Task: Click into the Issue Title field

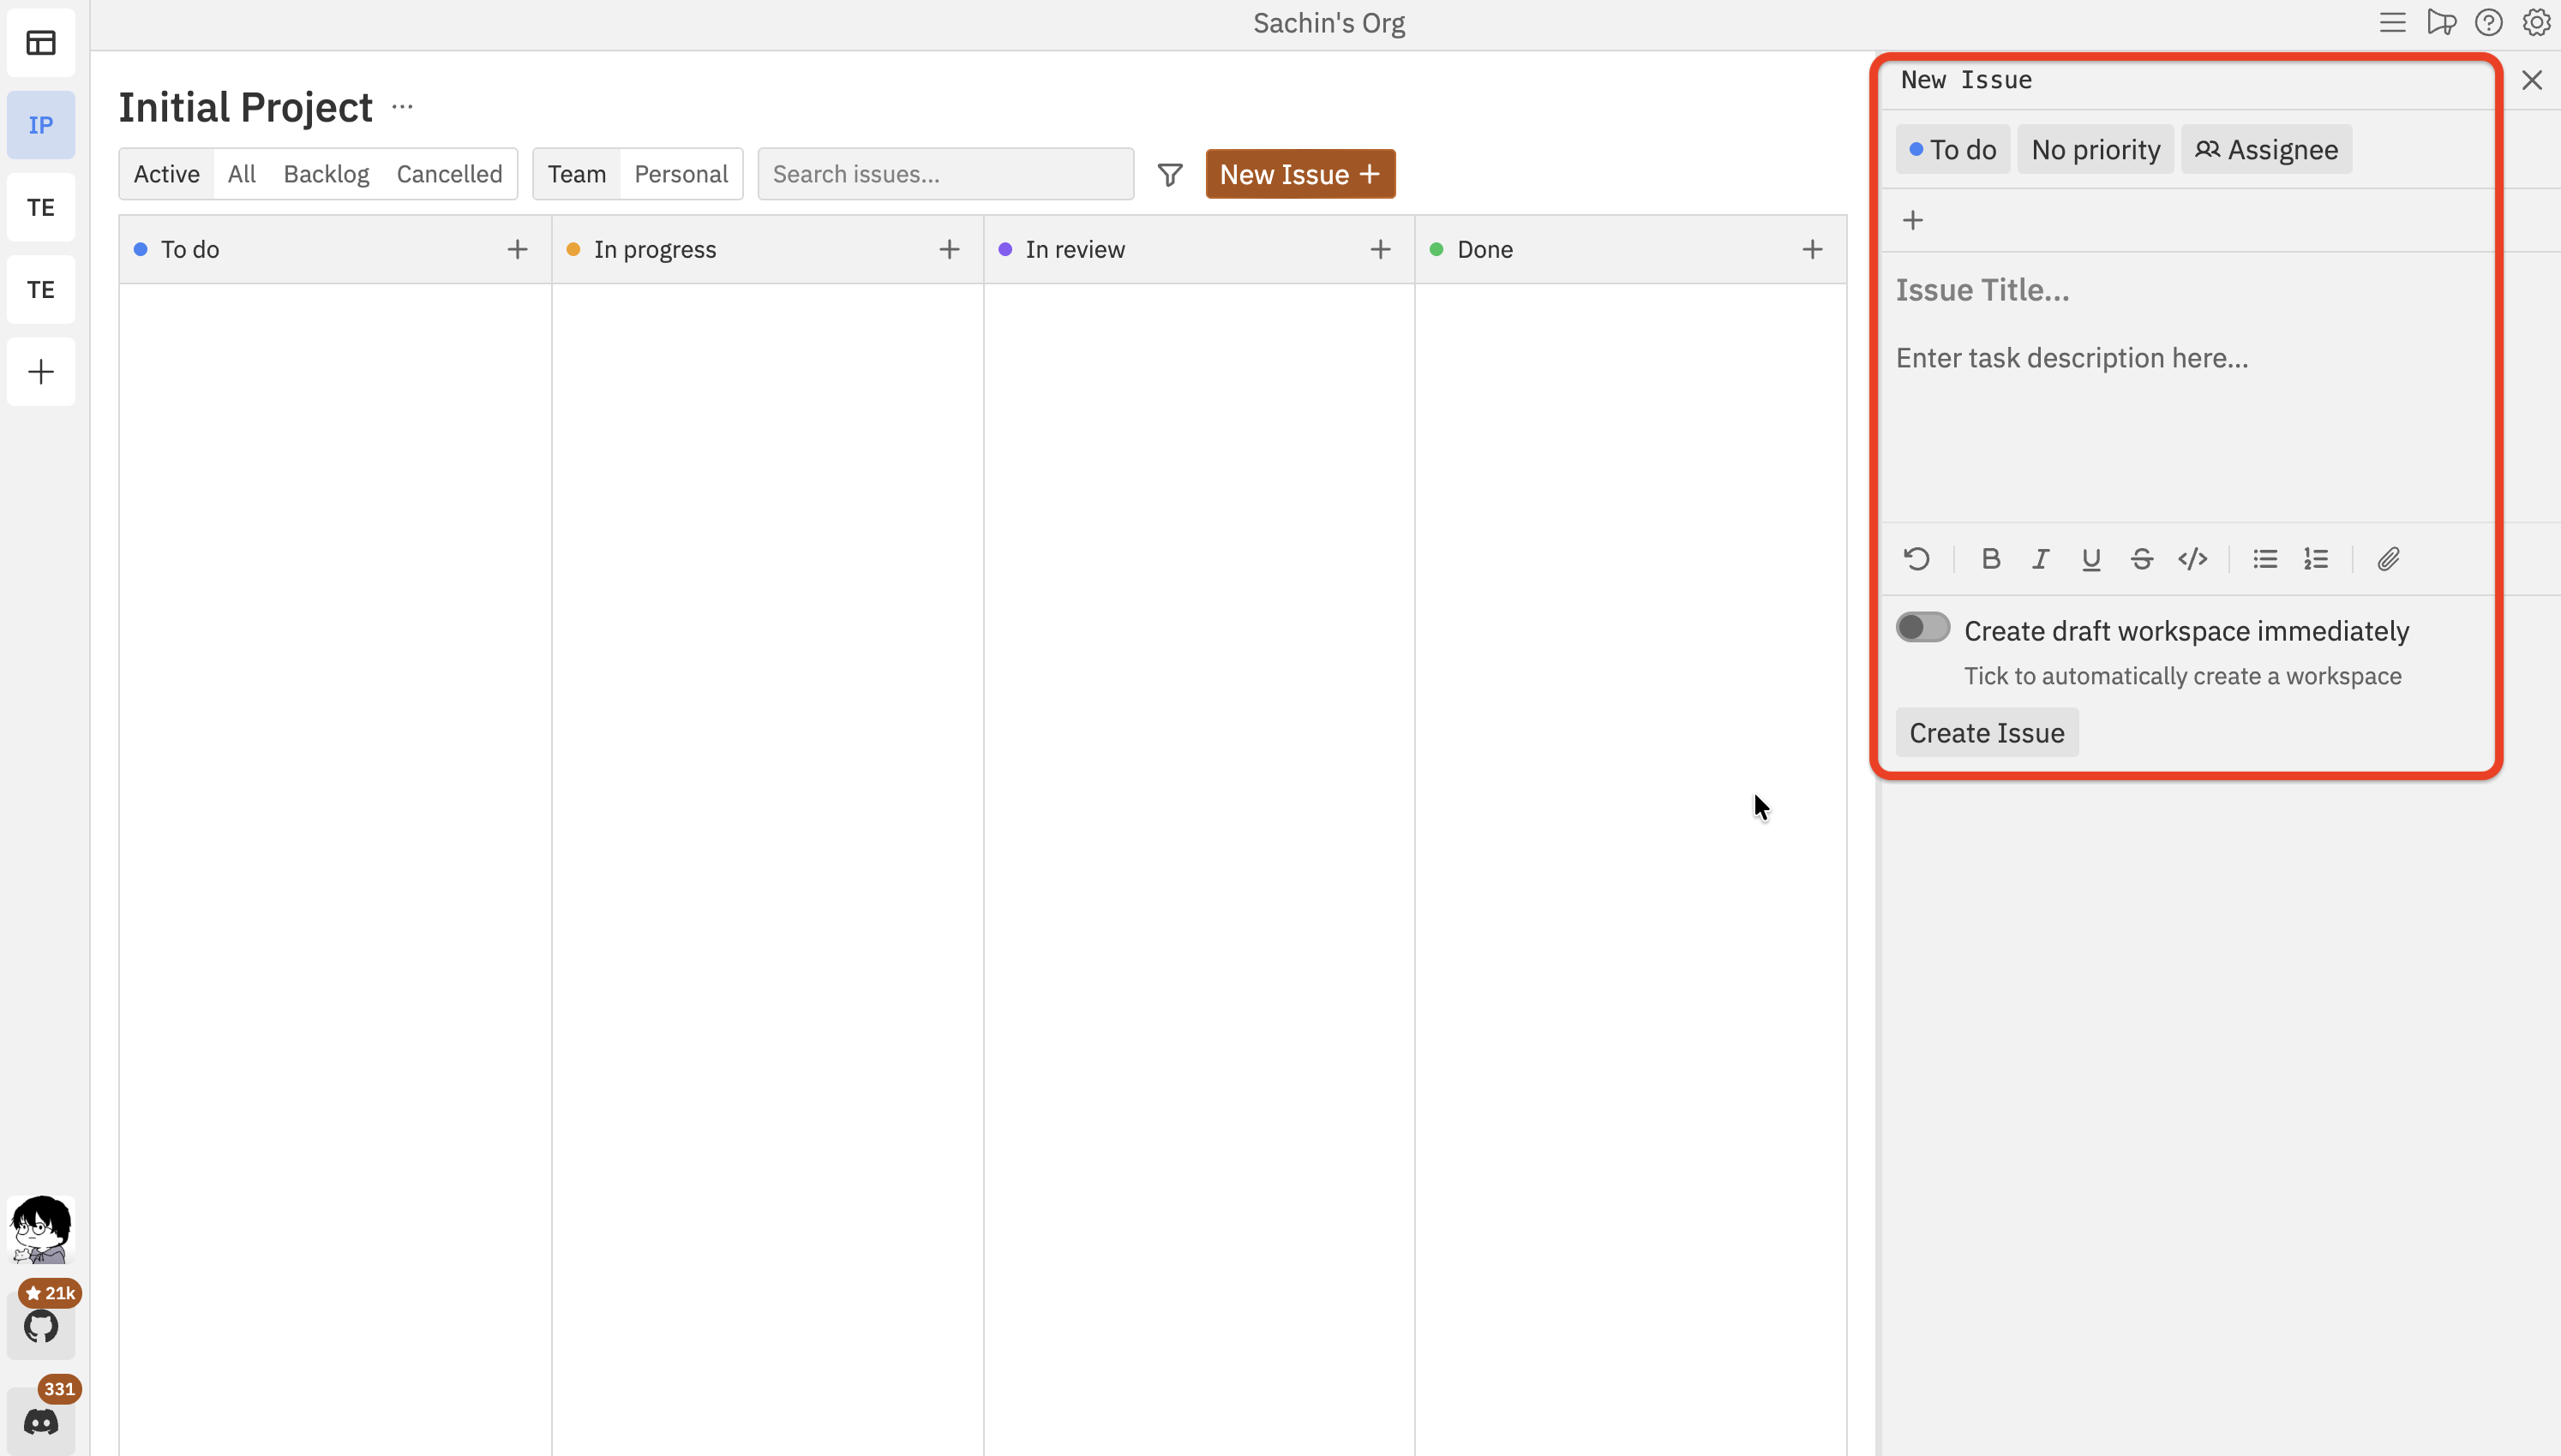Action: 2101,290
